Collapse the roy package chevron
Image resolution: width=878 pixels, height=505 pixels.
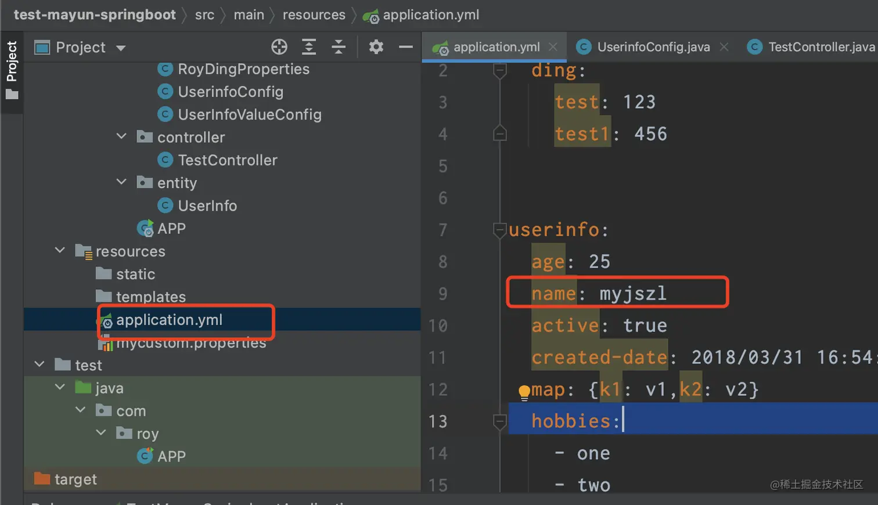tap(101, 433)
